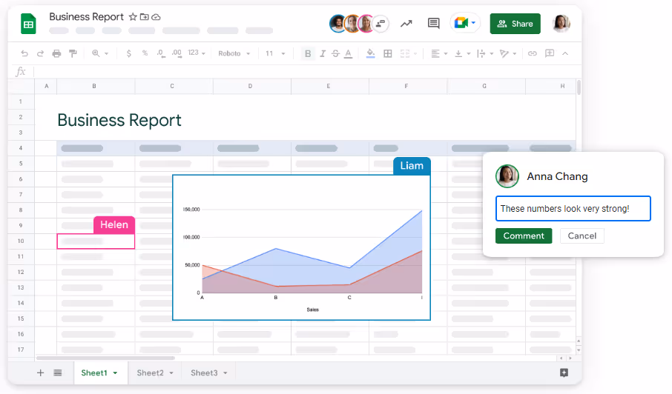Increase decimal places
Screen dimensions: 672x394
coord(177,53)
